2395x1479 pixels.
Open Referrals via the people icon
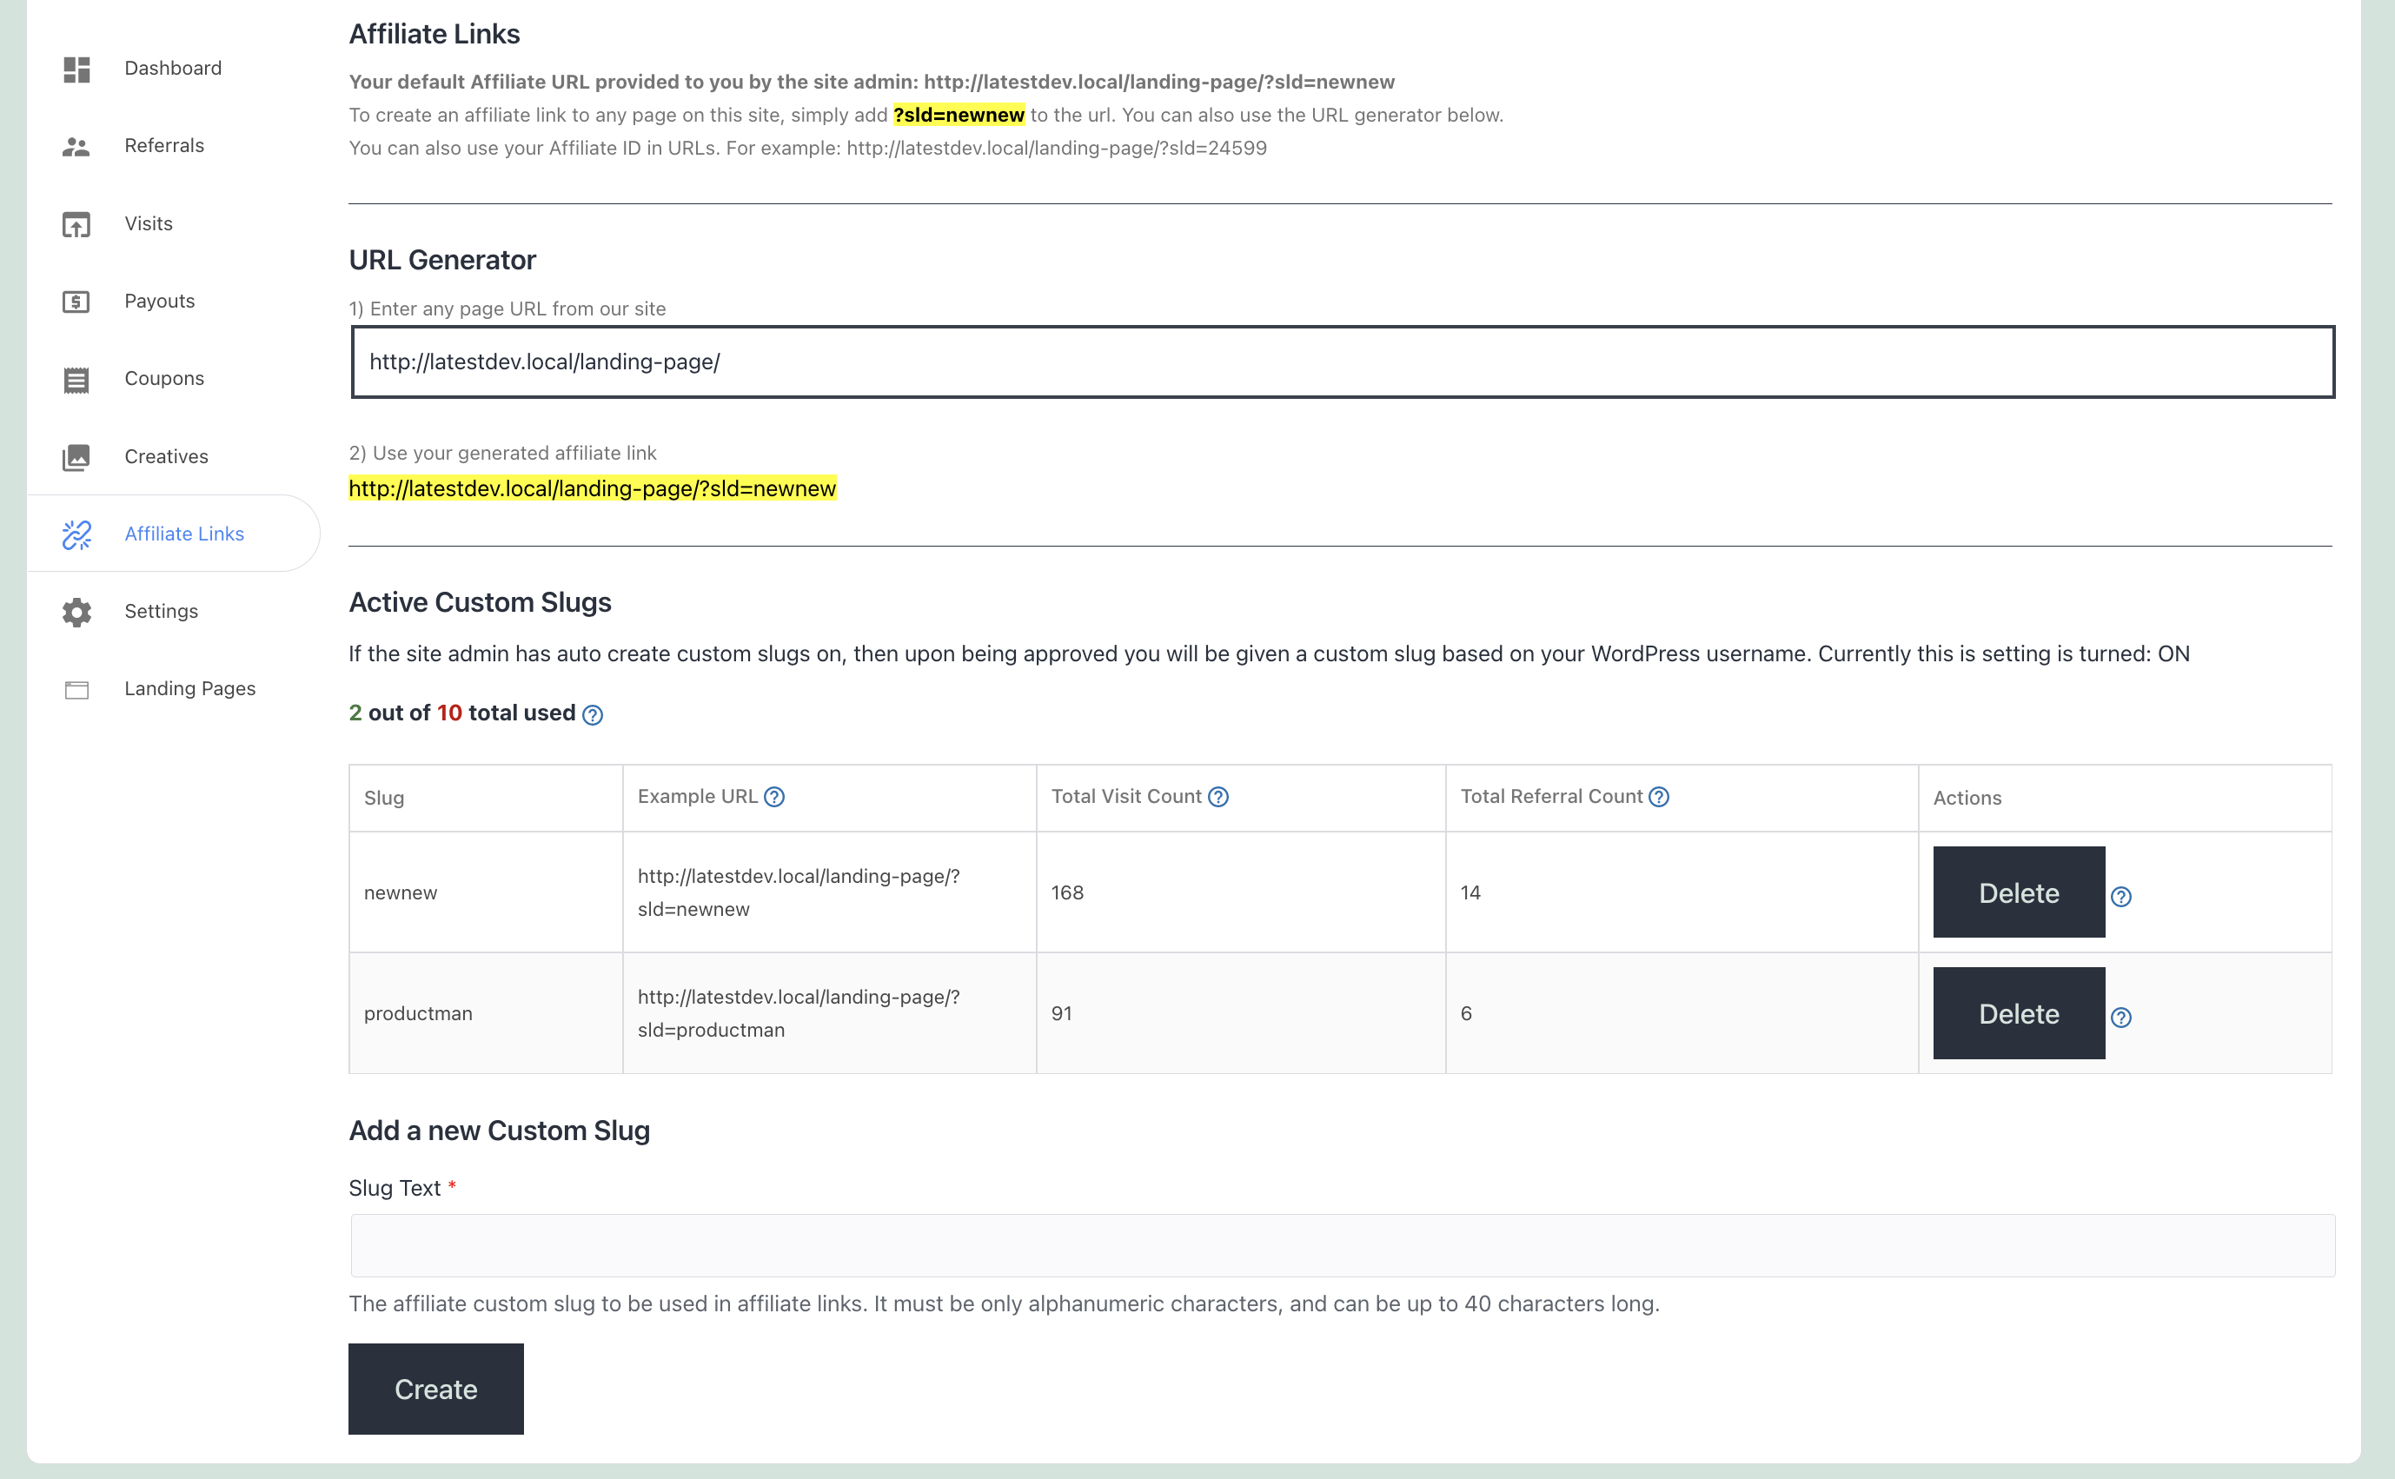pyautogui.click(x=76, y=146)
